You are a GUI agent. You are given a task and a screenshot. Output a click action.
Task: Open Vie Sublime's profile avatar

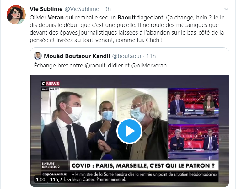tap(16, 15)
